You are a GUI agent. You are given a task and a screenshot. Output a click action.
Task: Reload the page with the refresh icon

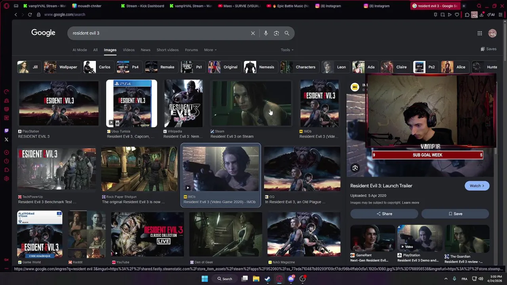click(x=30, y=15)
